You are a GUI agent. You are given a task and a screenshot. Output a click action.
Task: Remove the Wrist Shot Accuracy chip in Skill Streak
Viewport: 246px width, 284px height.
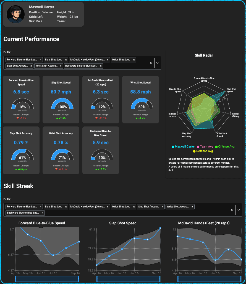[192, 206]
